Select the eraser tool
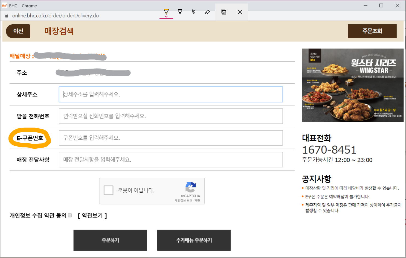This screenshot has height=258, width=406. pos(207,12)
